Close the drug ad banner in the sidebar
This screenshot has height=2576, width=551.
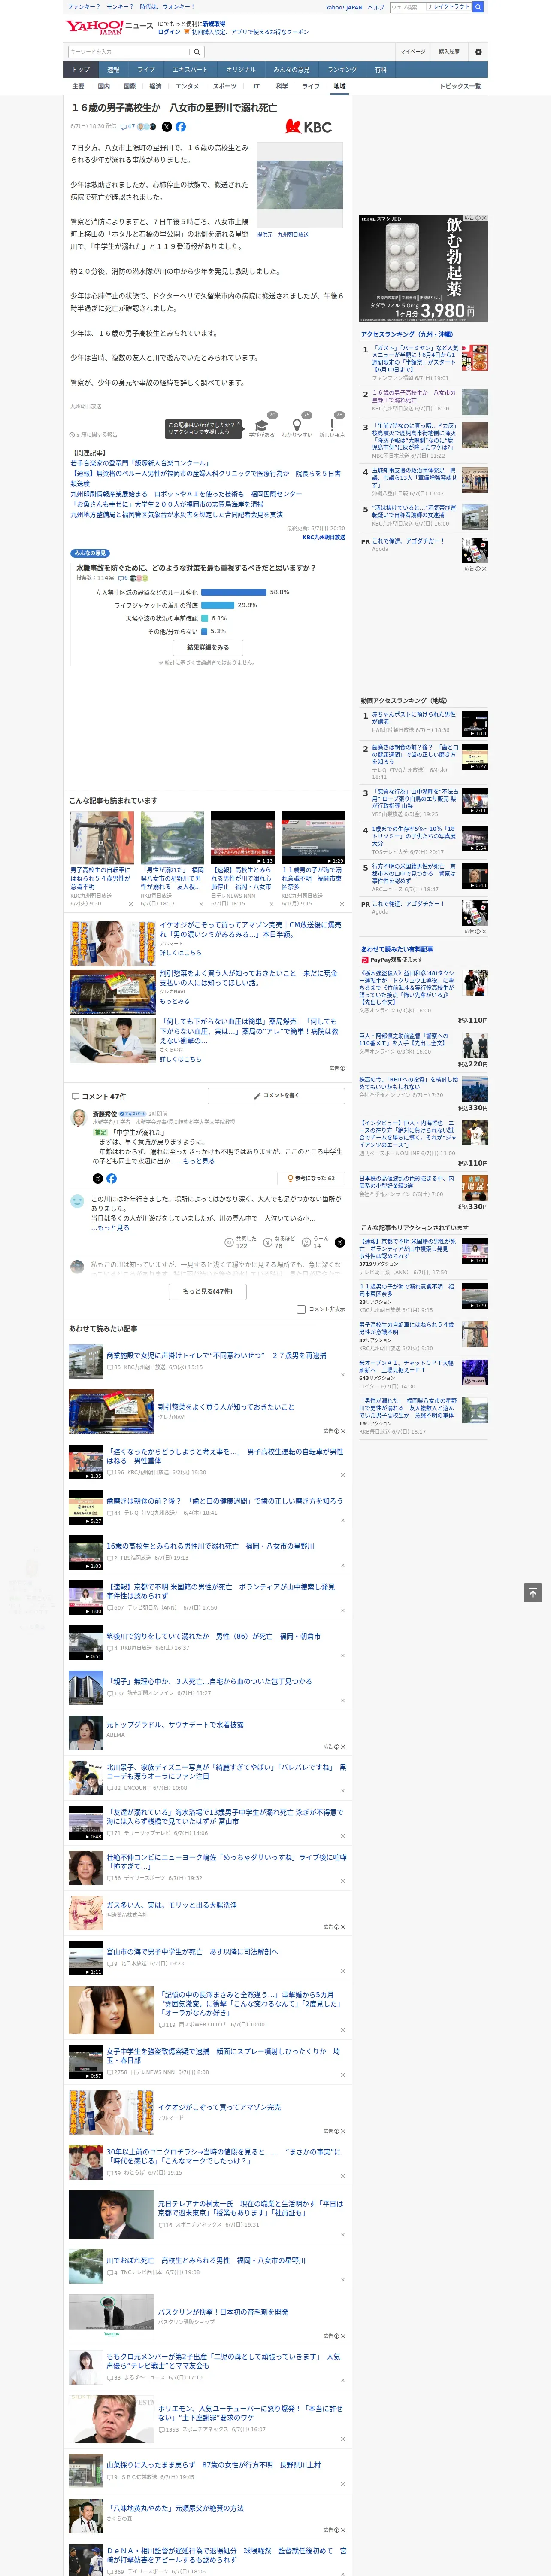click(484, 218)
